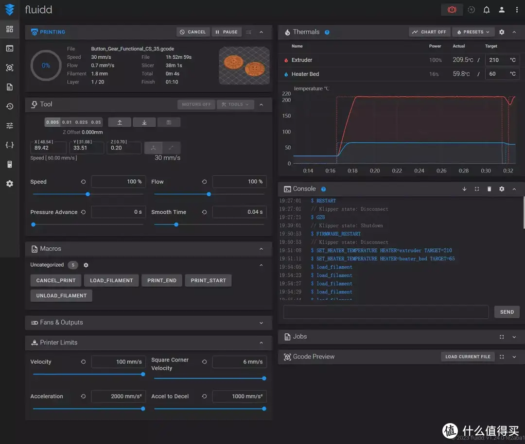Screen dimensions: 525x444
Task: Select the 0.025 Z offset increment
Action: [82, 122]
